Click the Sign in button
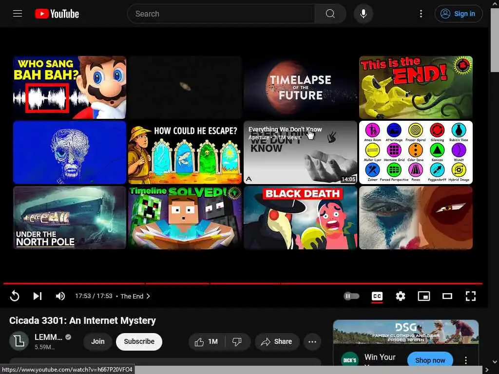The width and height of the screenshot is (499, 374). point(459,14)
